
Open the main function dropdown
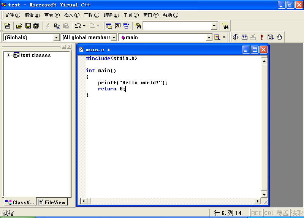pyautogui.click(x=209, y=37)
